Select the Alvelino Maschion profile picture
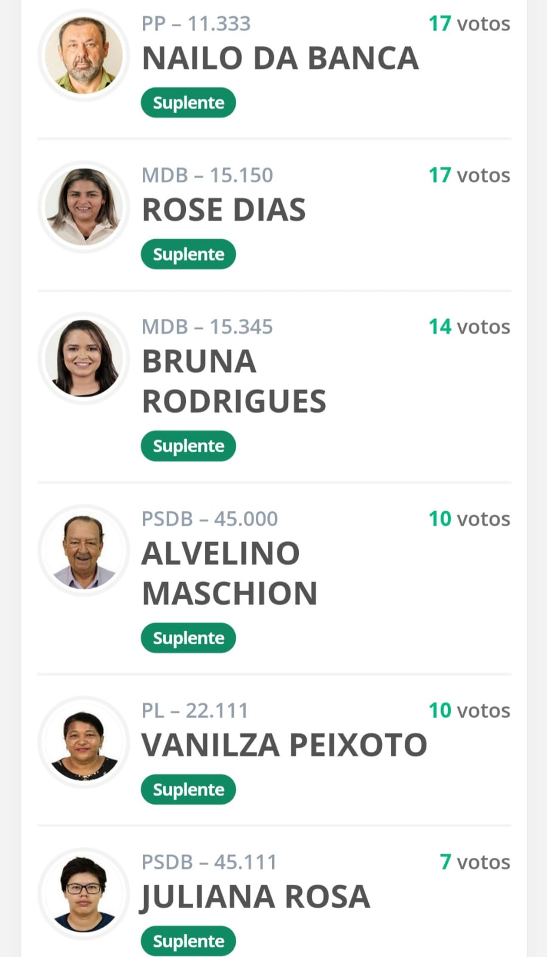The height and width of the screenshot is (957, 547). (x=84, y=550)
